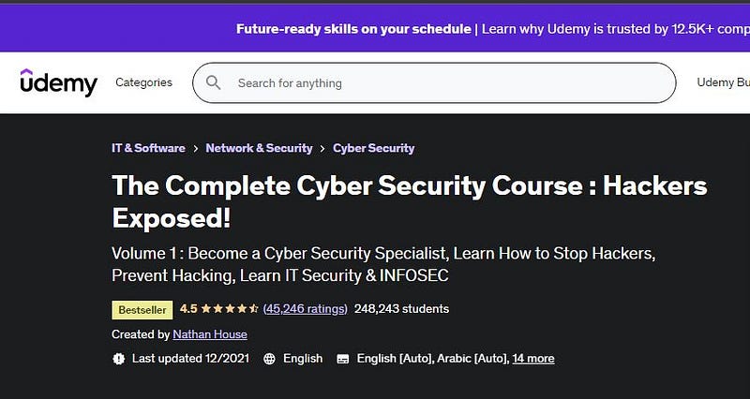This screenshot has width=750, height=399.
Task: Click the Udemy logo
Action: (59, 82)
